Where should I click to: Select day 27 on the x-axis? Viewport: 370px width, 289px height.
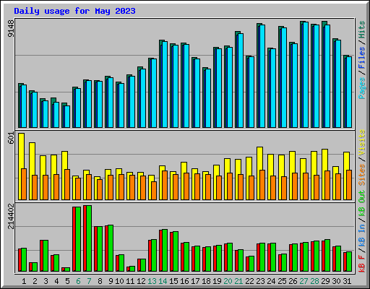click(x=304, y=281)
